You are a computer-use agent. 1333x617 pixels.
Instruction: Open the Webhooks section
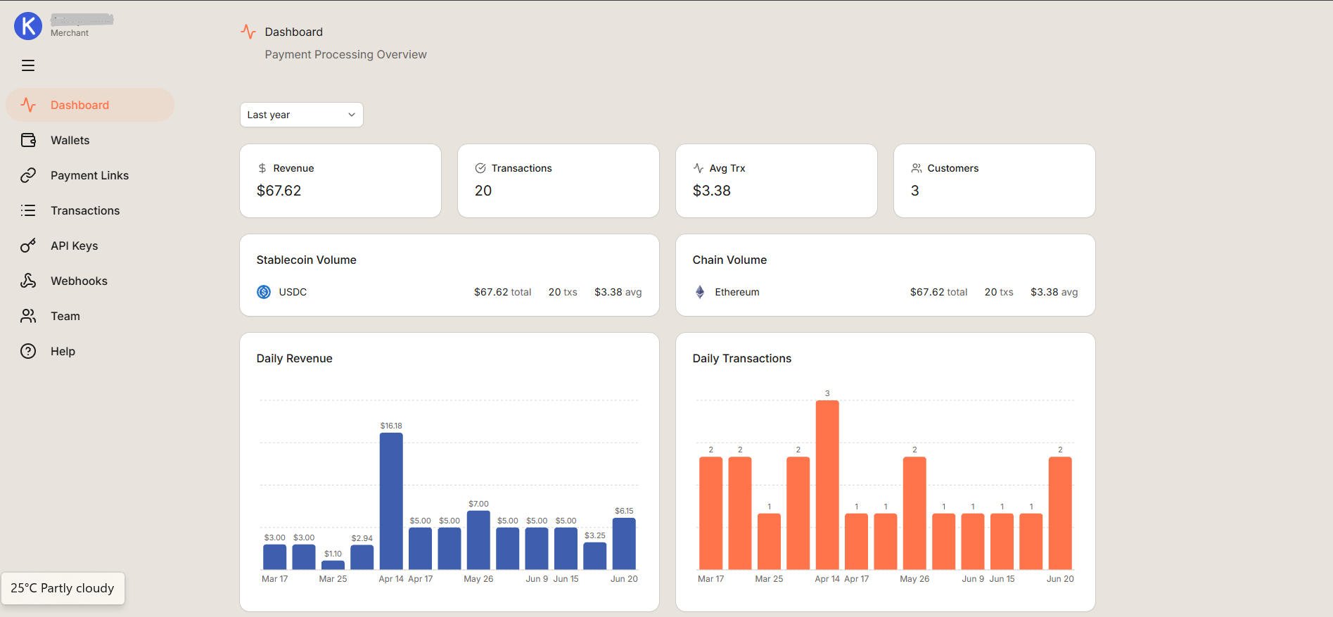[90, 281]
